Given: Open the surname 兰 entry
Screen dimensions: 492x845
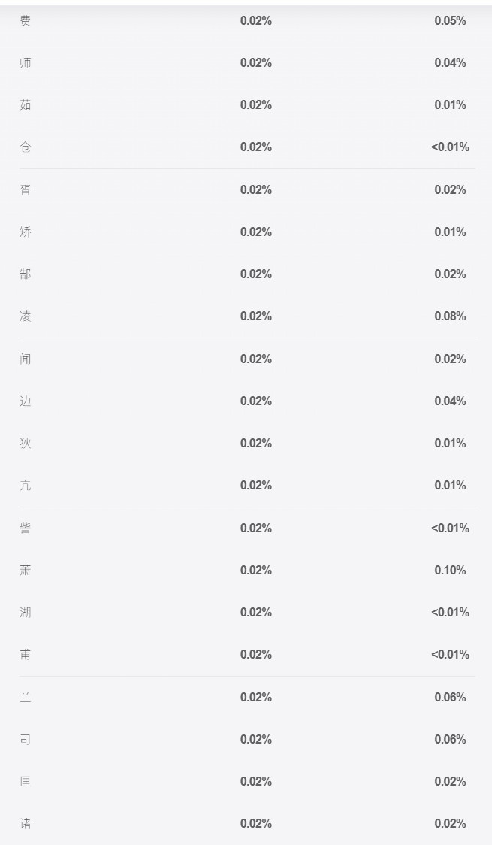Looking at the screenshot, I should [26, 698].
